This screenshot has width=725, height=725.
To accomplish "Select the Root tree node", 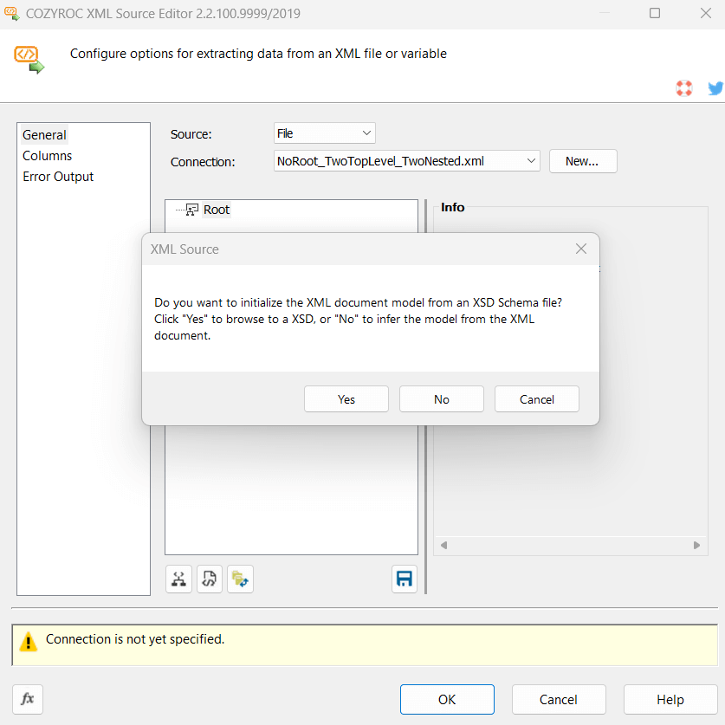I will (217, 210).
